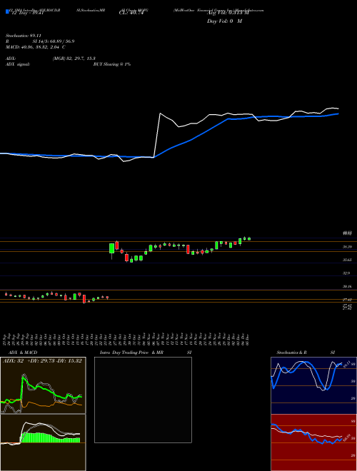The image size is (357, 471).
Task: Click the 'Avg Vol: 0.313 M' readout
Action: pos(228,13)
